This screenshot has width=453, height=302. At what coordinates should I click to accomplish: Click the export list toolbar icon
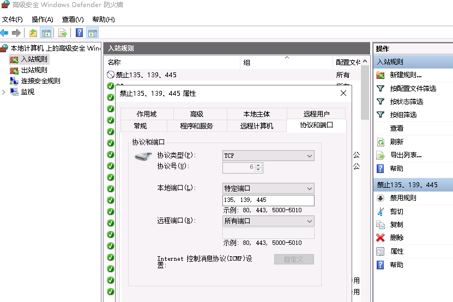(63, 33)
